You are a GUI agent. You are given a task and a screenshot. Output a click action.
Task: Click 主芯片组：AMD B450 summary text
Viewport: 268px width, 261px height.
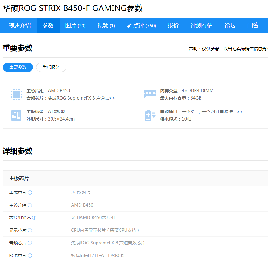[x=48, y=91]
